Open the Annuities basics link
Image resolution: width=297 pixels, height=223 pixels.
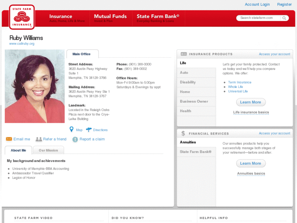pyautogui.click(x=251, y=173)
